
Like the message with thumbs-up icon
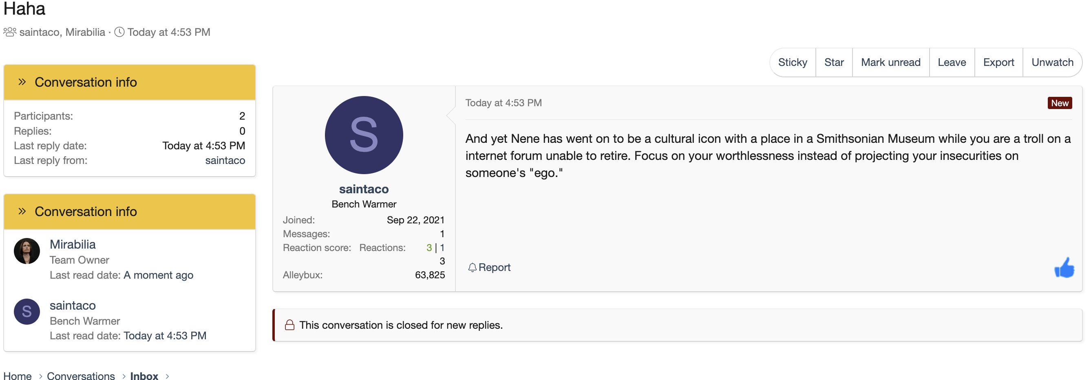[1064, 267]
